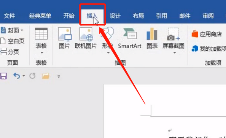Open the 形状 shapes gallery

point(107,38)
